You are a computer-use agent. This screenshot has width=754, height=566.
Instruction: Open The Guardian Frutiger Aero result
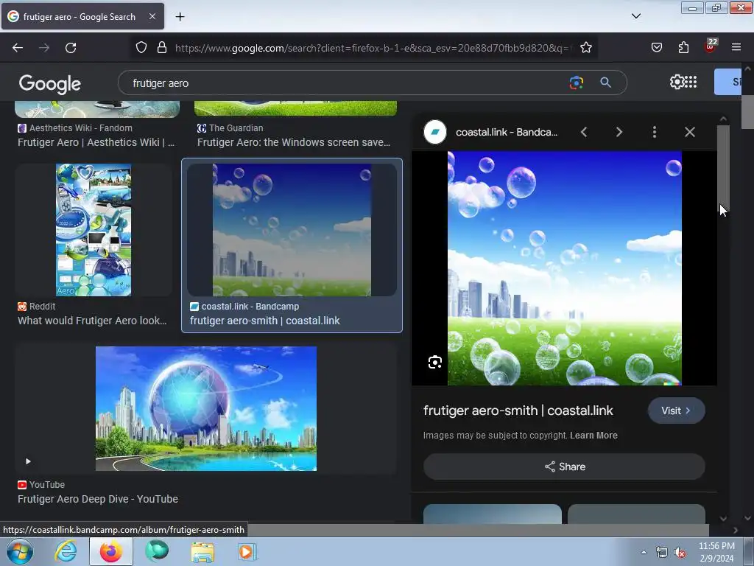(x=294, y=142)
